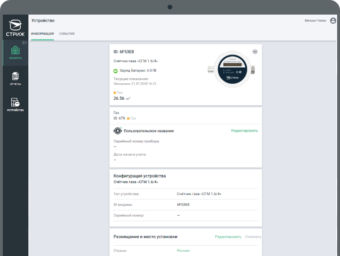Click Размещение и место установки heading
Image resolution: width=340 pixels, height=256 pixels.
[x=145, y=237]
